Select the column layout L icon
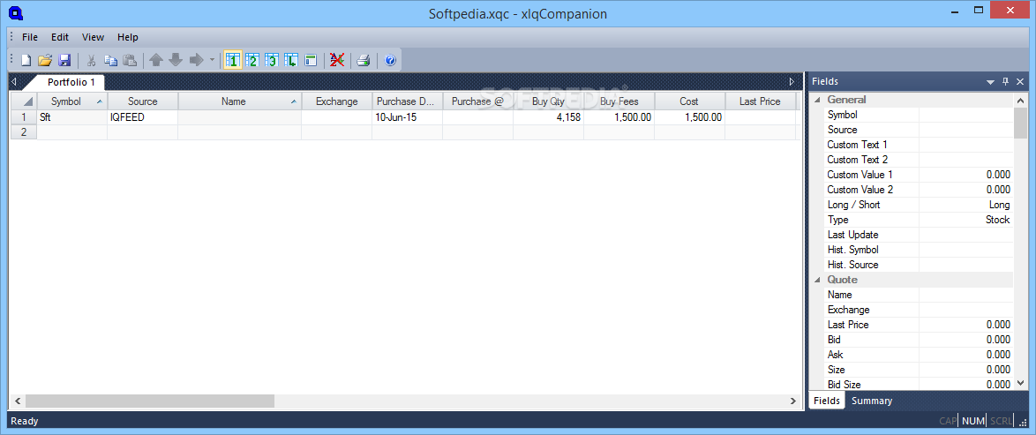Image resolution: width=1036 pixels, height=435 pixels. pyautogui.click(x=291, y=60)
